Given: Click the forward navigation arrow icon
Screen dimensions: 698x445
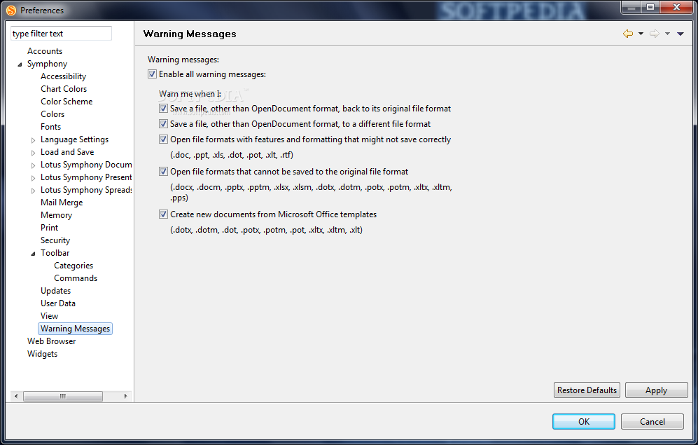Looking at the screenshot, I should tap(655, 34).
